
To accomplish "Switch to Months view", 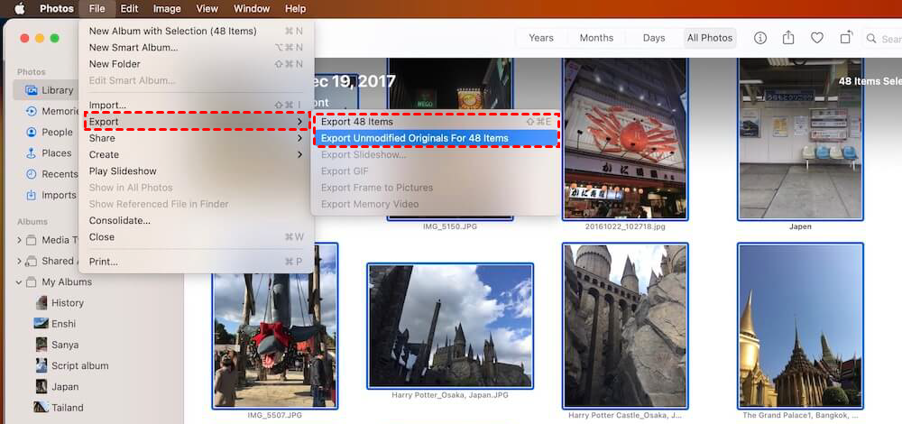I will click(596, 38).
